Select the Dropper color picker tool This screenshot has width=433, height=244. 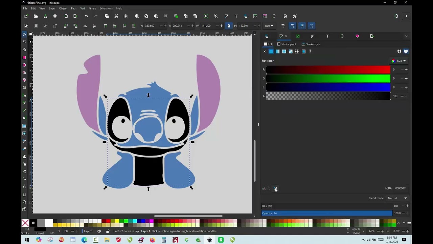[x=24, y=141]
